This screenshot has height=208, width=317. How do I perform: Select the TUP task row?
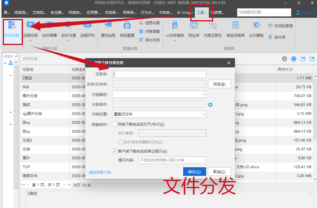coord(26,167)
